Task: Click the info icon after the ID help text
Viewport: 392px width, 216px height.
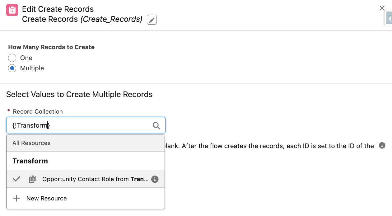Action: pyautogui.click(x=382, y=145)
